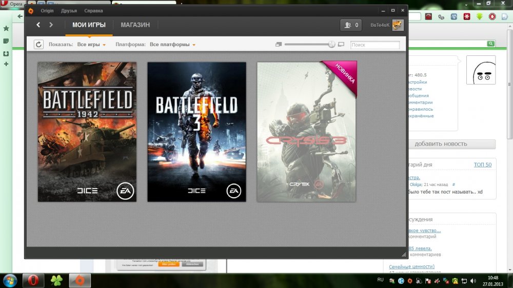The image size is (513, 288).
Task: Click the green clover taskbar icon
Action: [x=56, y=280]
